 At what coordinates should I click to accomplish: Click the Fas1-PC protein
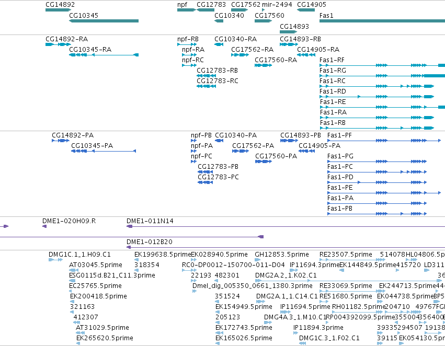[340, 167]
